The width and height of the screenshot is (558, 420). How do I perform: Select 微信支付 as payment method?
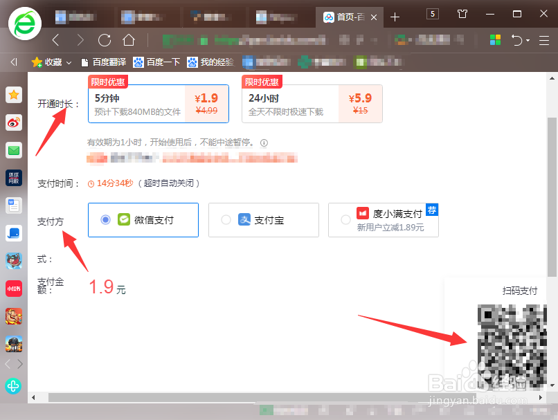point(143,219)
